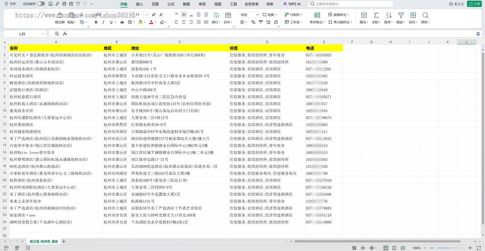Switch to the 插入 ribbon tab
Screen dimensions: 485x251
(x=139, y=4)
